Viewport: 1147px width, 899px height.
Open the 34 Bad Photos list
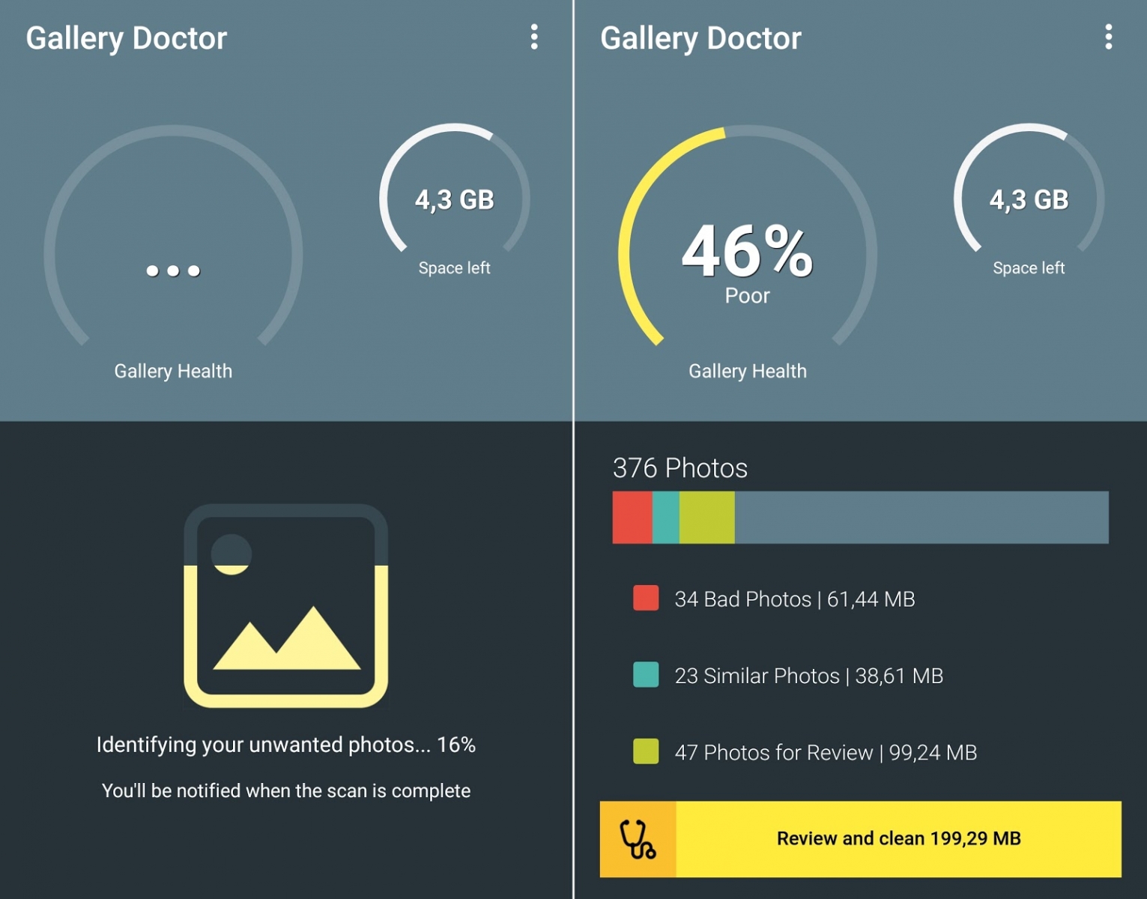click(794, 599)
